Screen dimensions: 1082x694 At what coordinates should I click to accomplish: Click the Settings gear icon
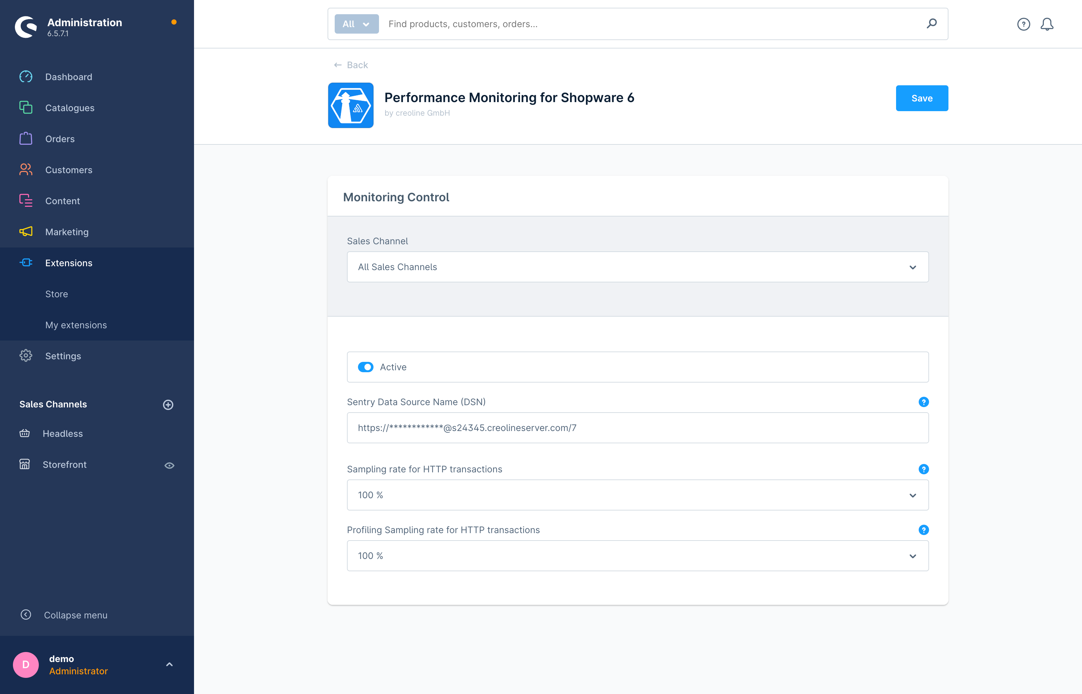point(26,356)
